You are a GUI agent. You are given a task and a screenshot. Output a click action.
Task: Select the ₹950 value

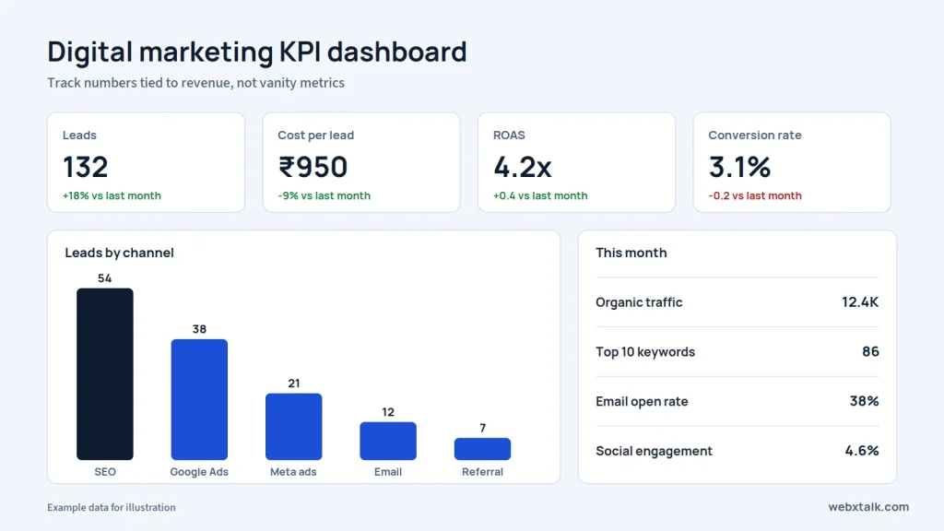[313, 167]
